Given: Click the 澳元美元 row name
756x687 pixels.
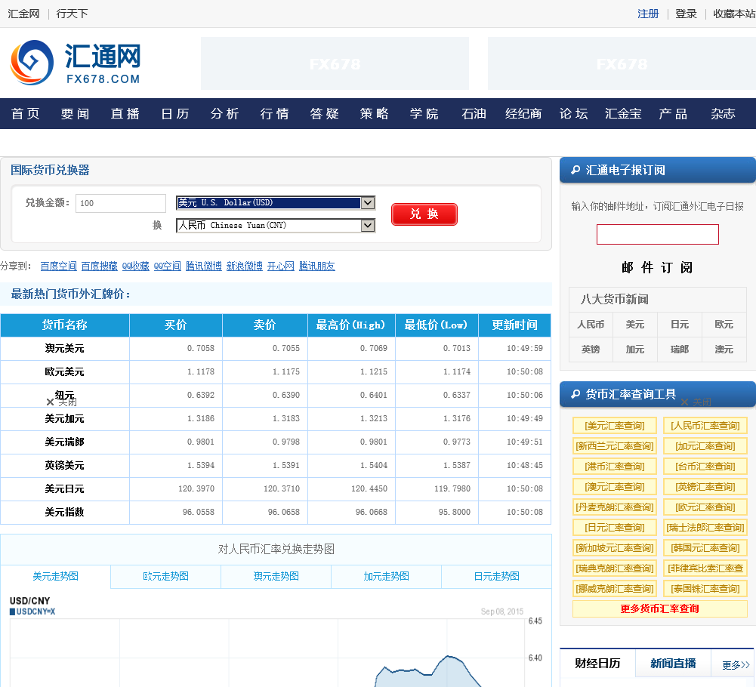Looking at the screenshot, I should pyautogui.click(x=65, y=348).
